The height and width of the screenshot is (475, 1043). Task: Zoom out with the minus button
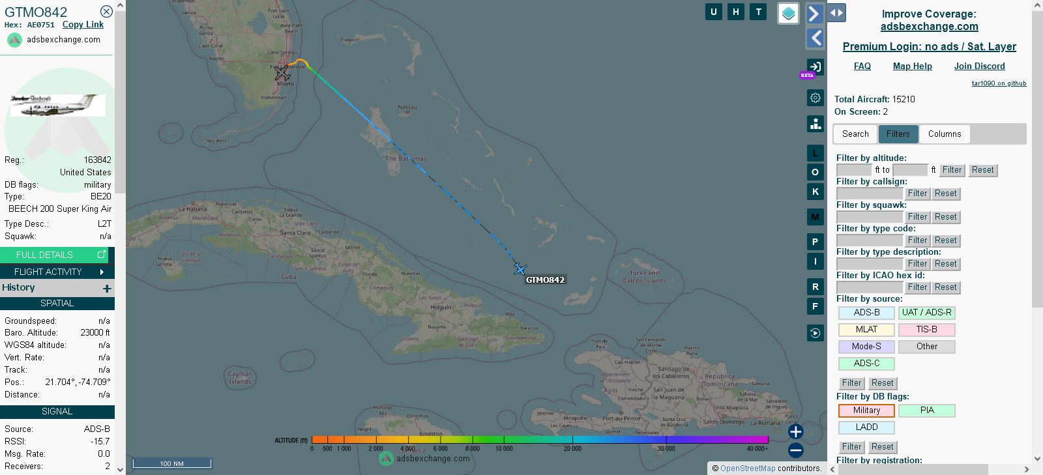(x=795, y=450)
